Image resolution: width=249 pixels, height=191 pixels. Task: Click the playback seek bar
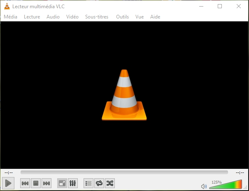(x=124, y=172)
